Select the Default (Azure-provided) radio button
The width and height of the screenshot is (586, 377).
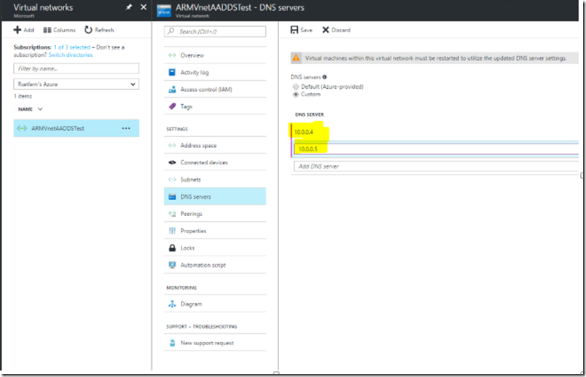(296, 87)
